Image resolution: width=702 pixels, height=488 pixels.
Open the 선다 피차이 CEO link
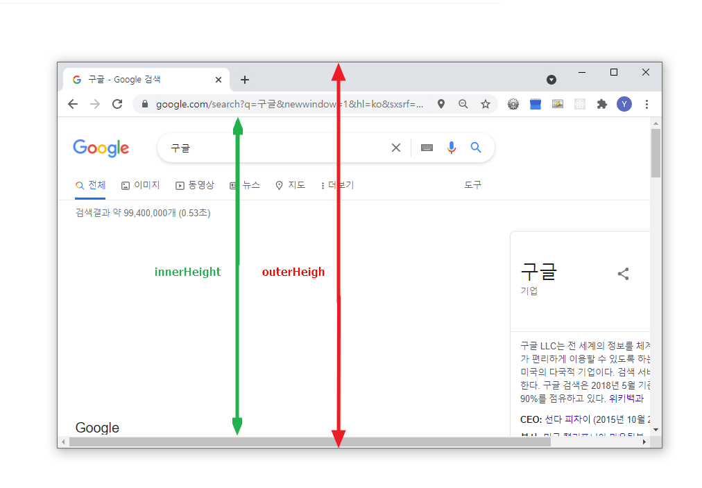(x=567, y=419)
